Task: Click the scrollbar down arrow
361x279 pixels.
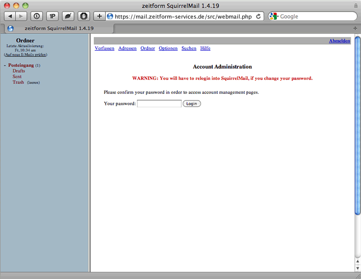Action: click(358, 268)
